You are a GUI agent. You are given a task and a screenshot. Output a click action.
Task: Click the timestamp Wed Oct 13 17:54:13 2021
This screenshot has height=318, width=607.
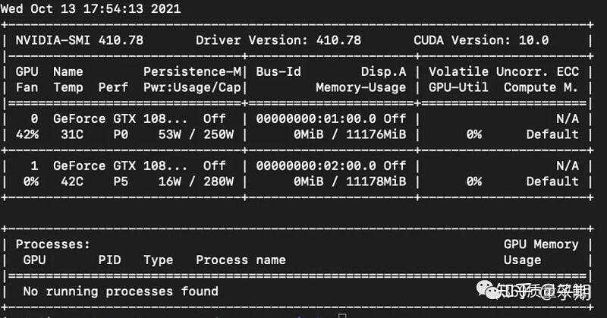90,8
